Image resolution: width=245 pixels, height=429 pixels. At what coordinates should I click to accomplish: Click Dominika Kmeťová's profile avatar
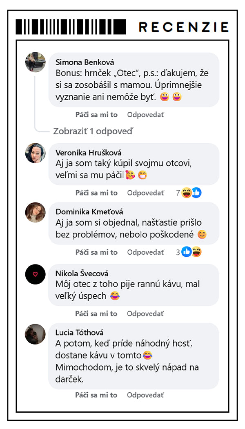click(x=35, y=212)
